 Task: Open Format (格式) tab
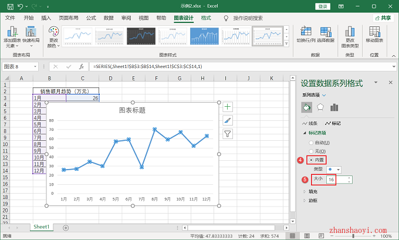coord(206,18)
